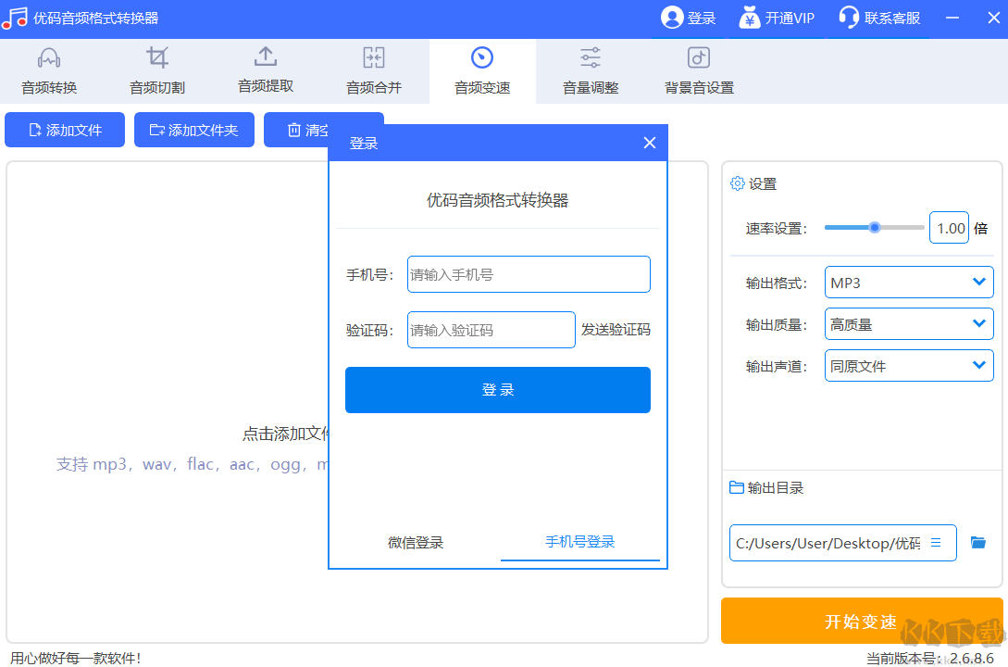Click the 添加文件 add file button

point(64,130)
